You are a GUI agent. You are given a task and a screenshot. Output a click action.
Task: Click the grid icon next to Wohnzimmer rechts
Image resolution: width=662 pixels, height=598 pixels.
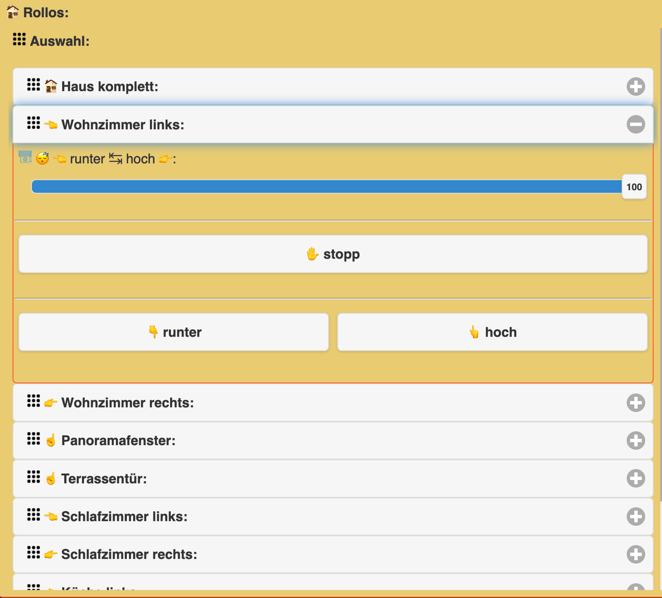[34, 401]
